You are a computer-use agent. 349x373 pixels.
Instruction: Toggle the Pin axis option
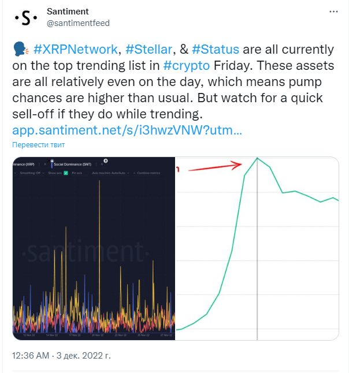77,173
